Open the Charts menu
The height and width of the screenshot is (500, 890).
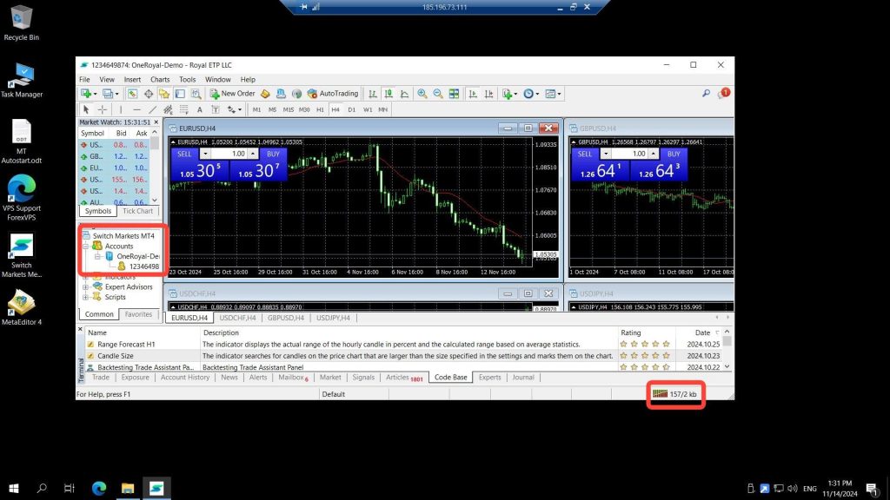(x=160, y=79)
